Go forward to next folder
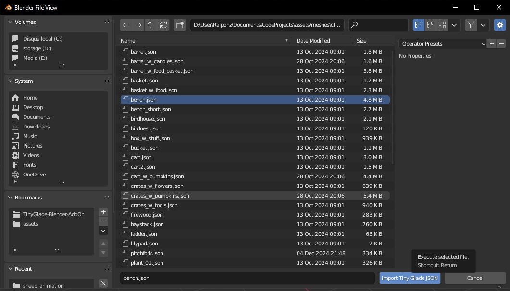The height and width of the screenshot is (291, 510). tap(138, 25)
